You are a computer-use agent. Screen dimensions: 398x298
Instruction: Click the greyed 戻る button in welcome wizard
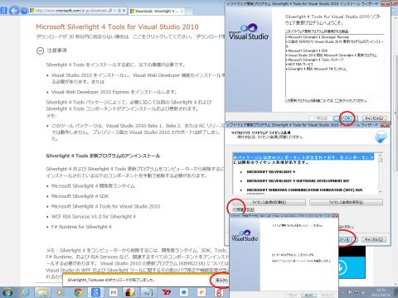(x=321, y=118)
